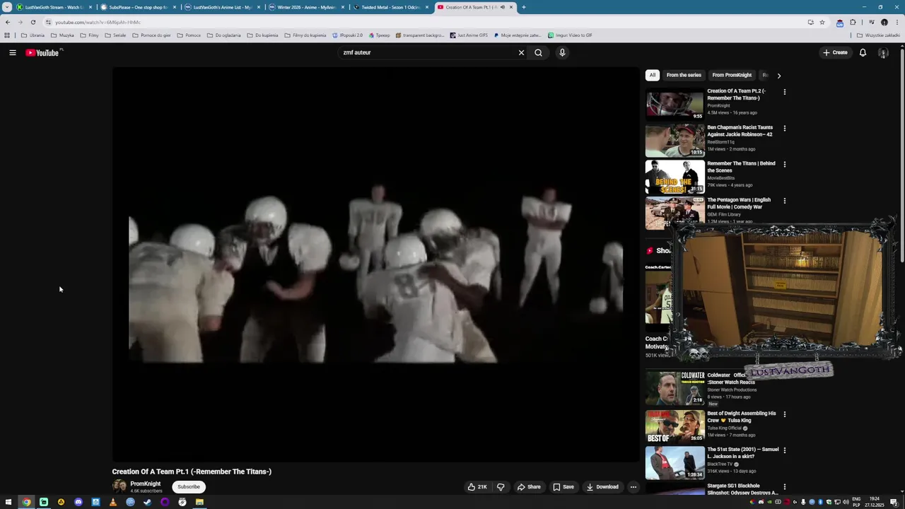Open qBittorrent from the taskbar

coord(130,502)
